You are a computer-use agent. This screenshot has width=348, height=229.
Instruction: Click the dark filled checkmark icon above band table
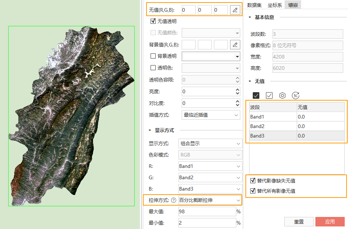click(x=256, y=95)
